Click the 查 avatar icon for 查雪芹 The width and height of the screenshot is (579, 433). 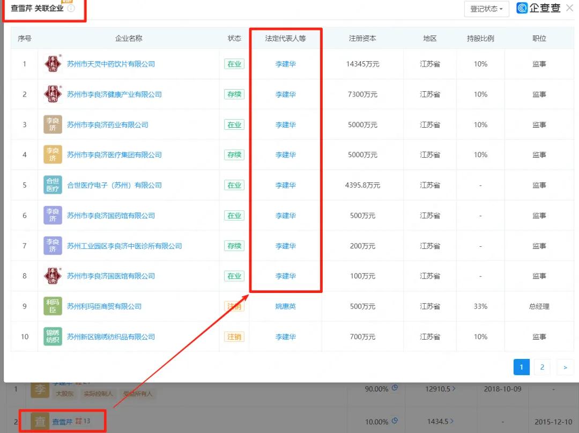40,422
